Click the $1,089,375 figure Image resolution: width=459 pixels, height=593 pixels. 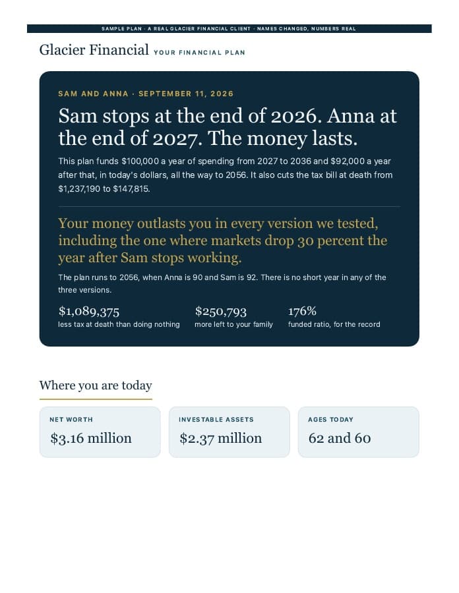[x=89, y=312]
